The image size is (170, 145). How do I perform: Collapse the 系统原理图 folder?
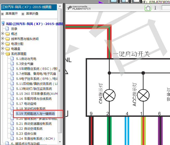point(2,54)
